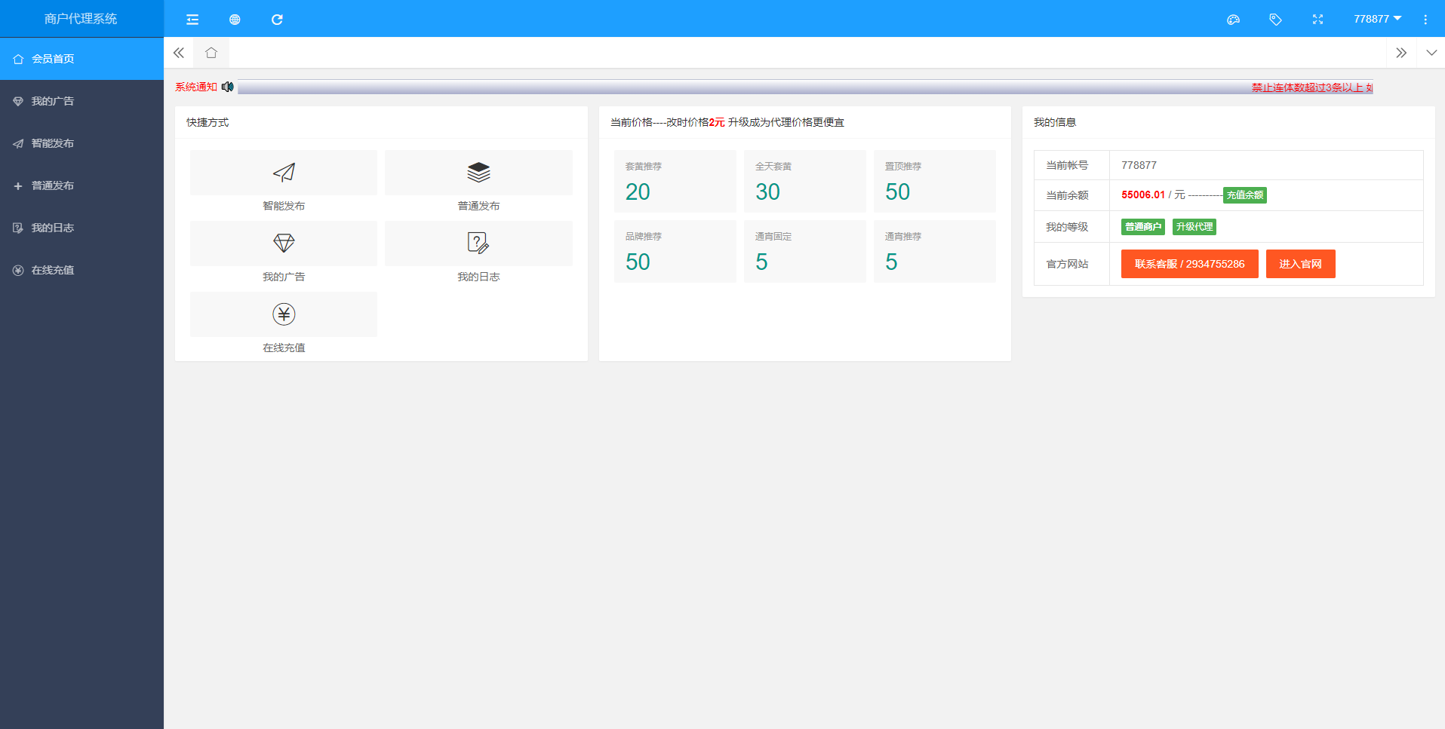The image size is (1445, 729).
Task: Open the vertical three-dot more menu
Action: point(1425,20)
